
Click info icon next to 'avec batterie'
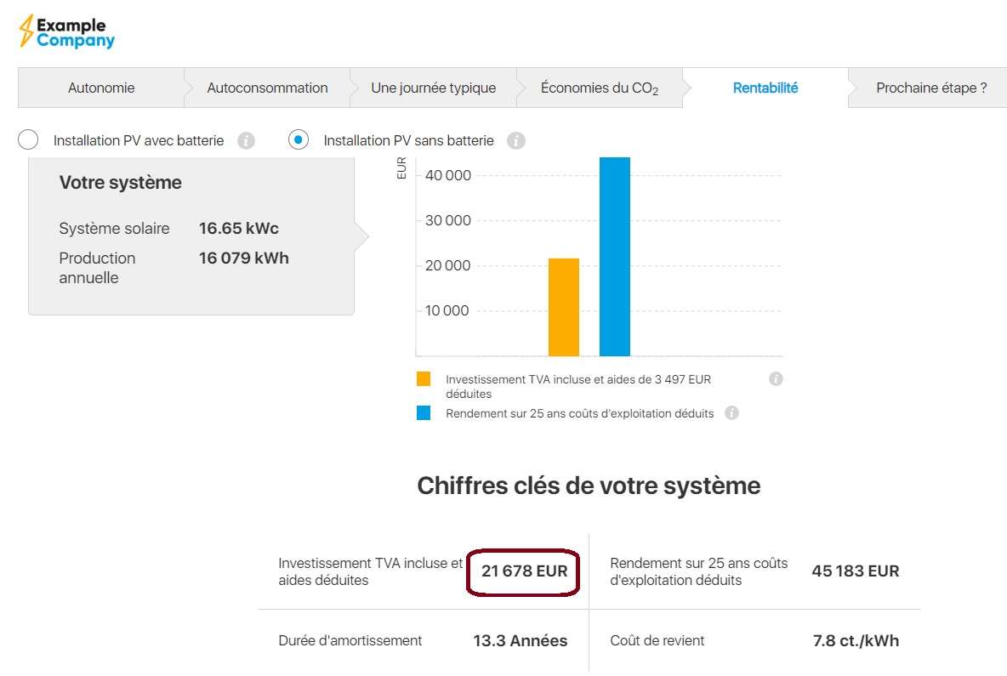click(246, 140)
